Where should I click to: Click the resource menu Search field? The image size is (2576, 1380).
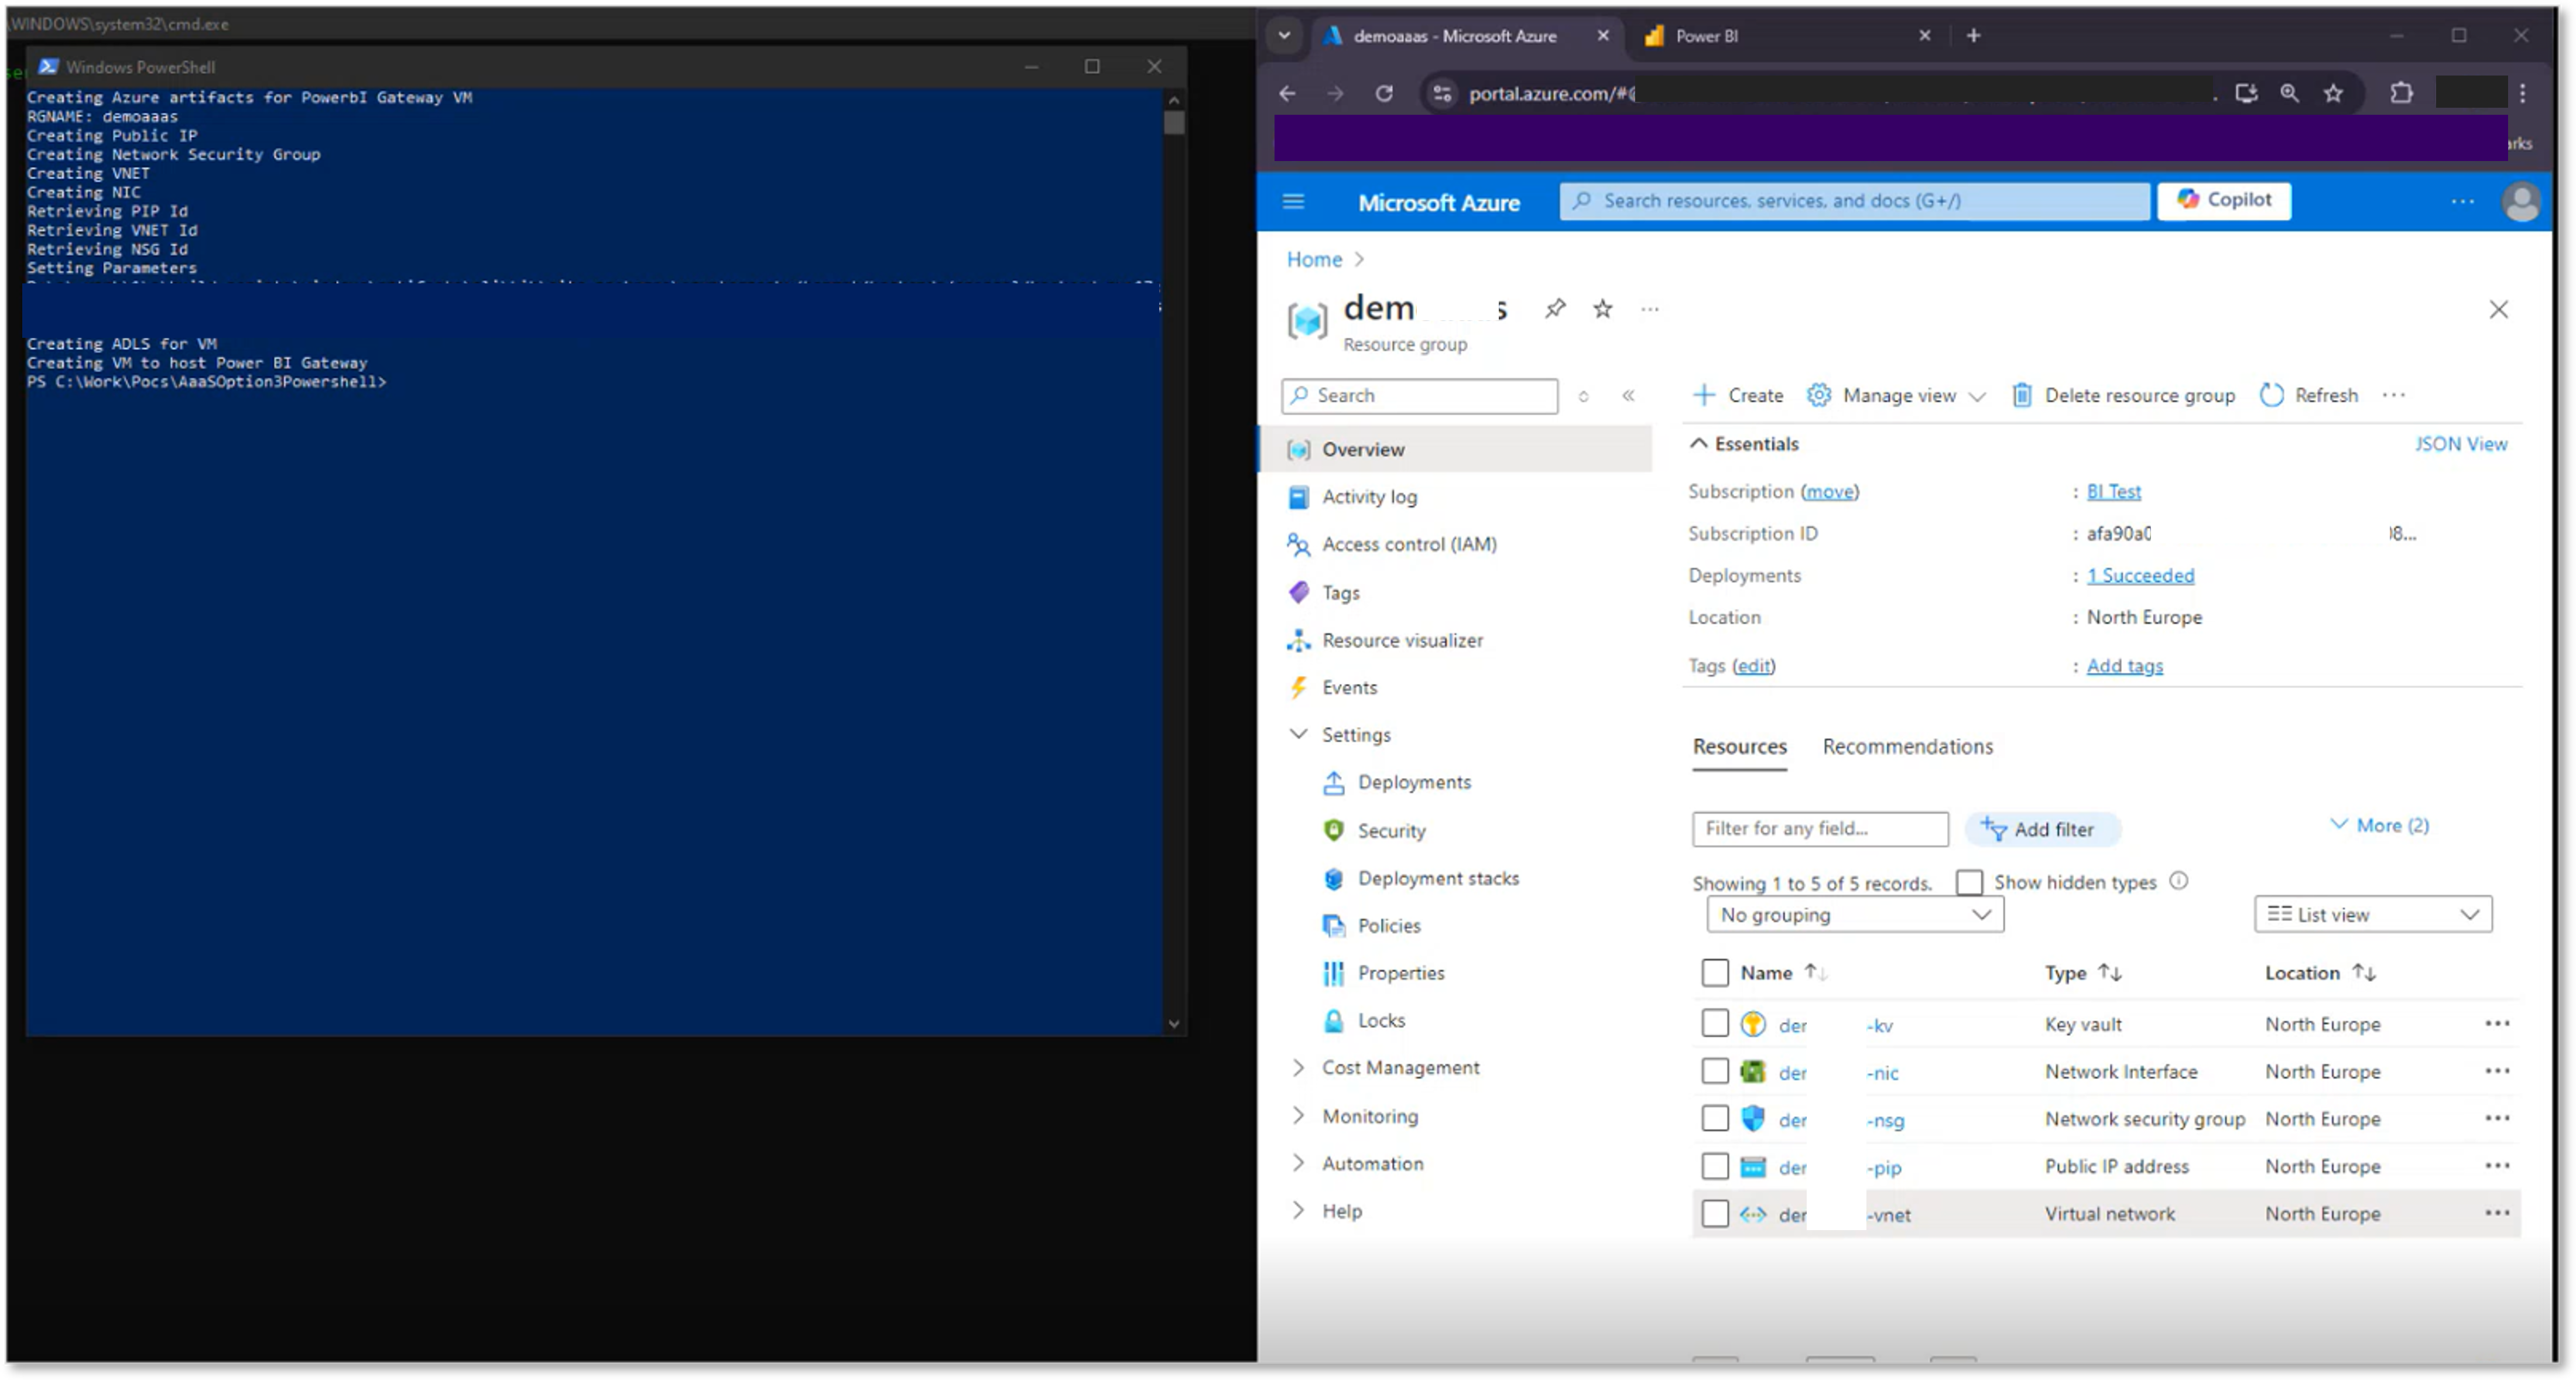[x=1419, y=396]
